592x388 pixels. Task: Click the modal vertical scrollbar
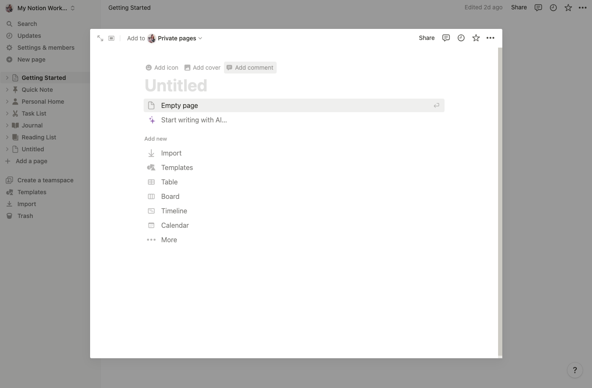500,202
